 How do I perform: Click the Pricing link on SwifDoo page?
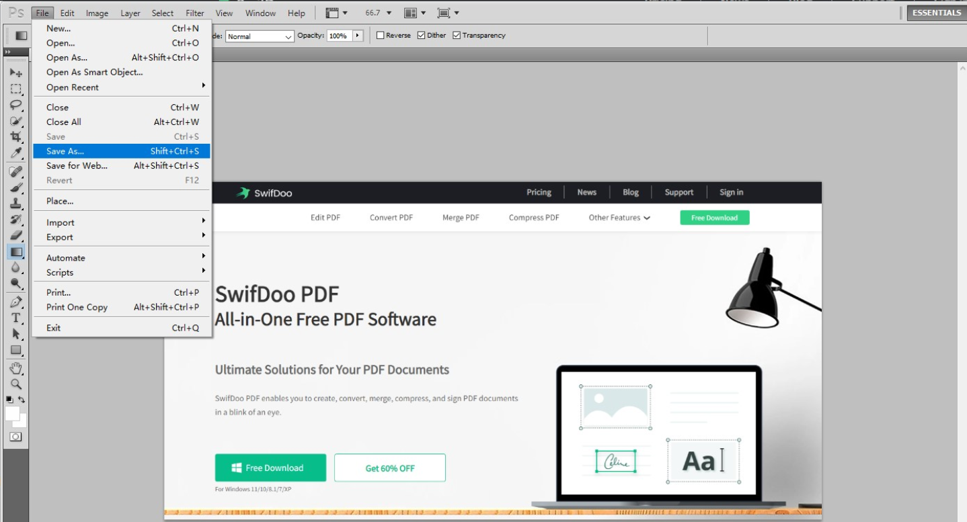pos(539,192)
